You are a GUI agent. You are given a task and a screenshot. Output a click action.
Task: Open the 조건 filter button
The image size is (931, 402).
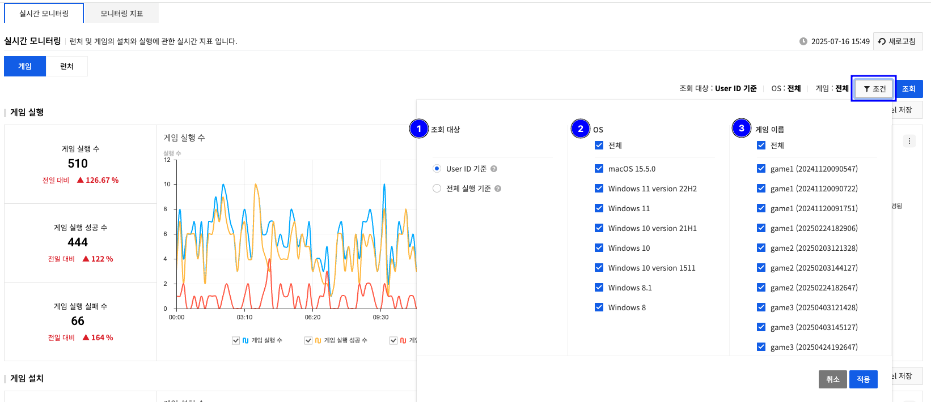874,89
